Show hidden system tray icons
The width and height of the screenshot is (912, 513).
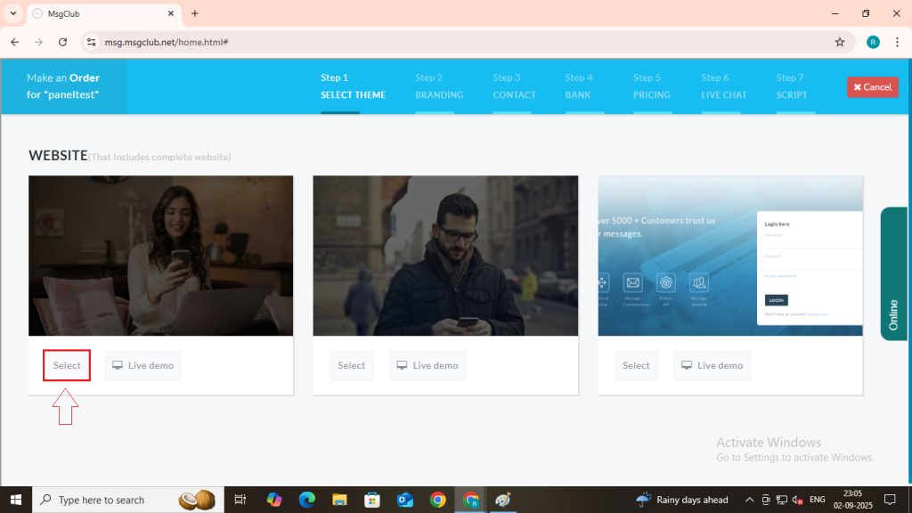tap(749, 500)
